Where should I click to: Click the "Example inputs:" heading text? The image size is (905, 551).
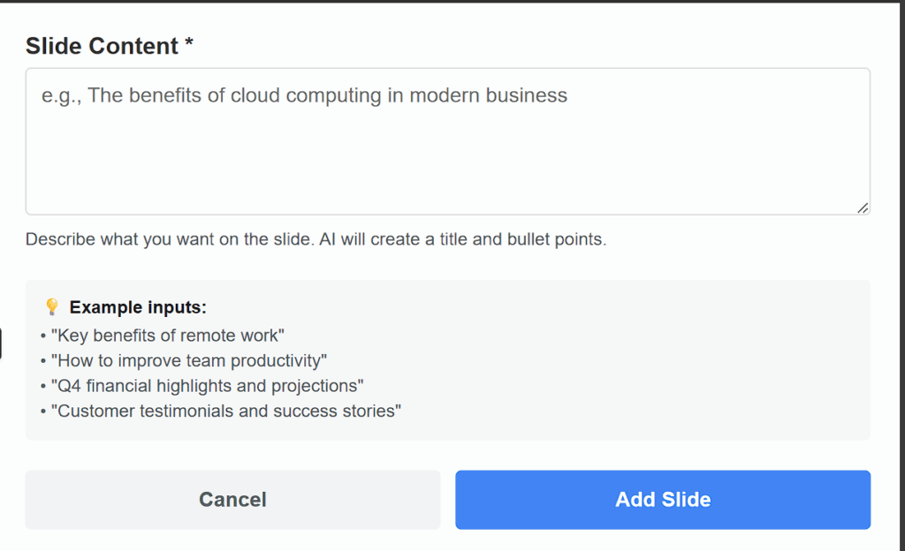click(138, 307)
